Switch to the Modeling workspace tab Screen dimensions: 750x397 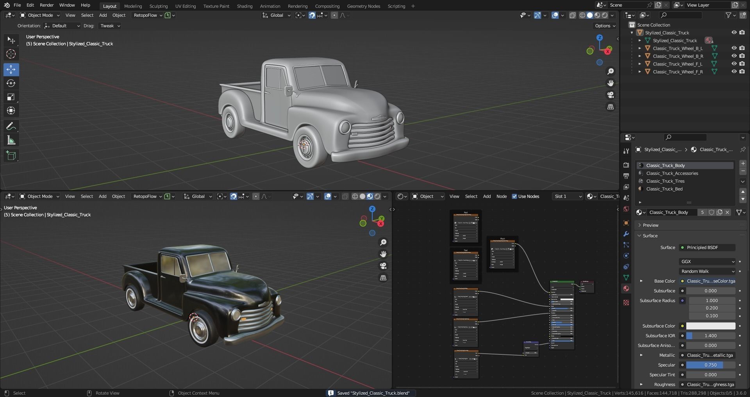133,6
